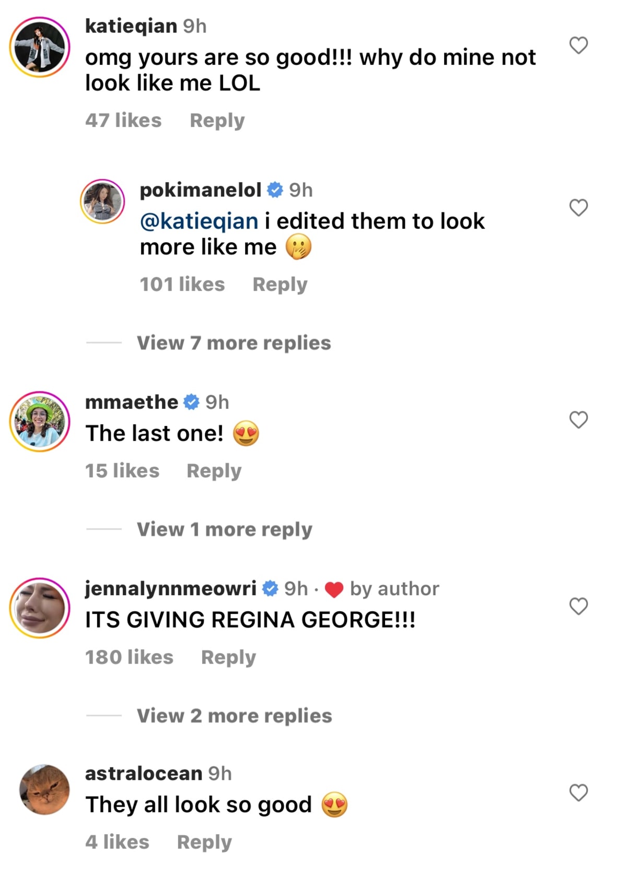Click the like heart on astralocean's comment

pyautogui.click(x=578, y=792)
